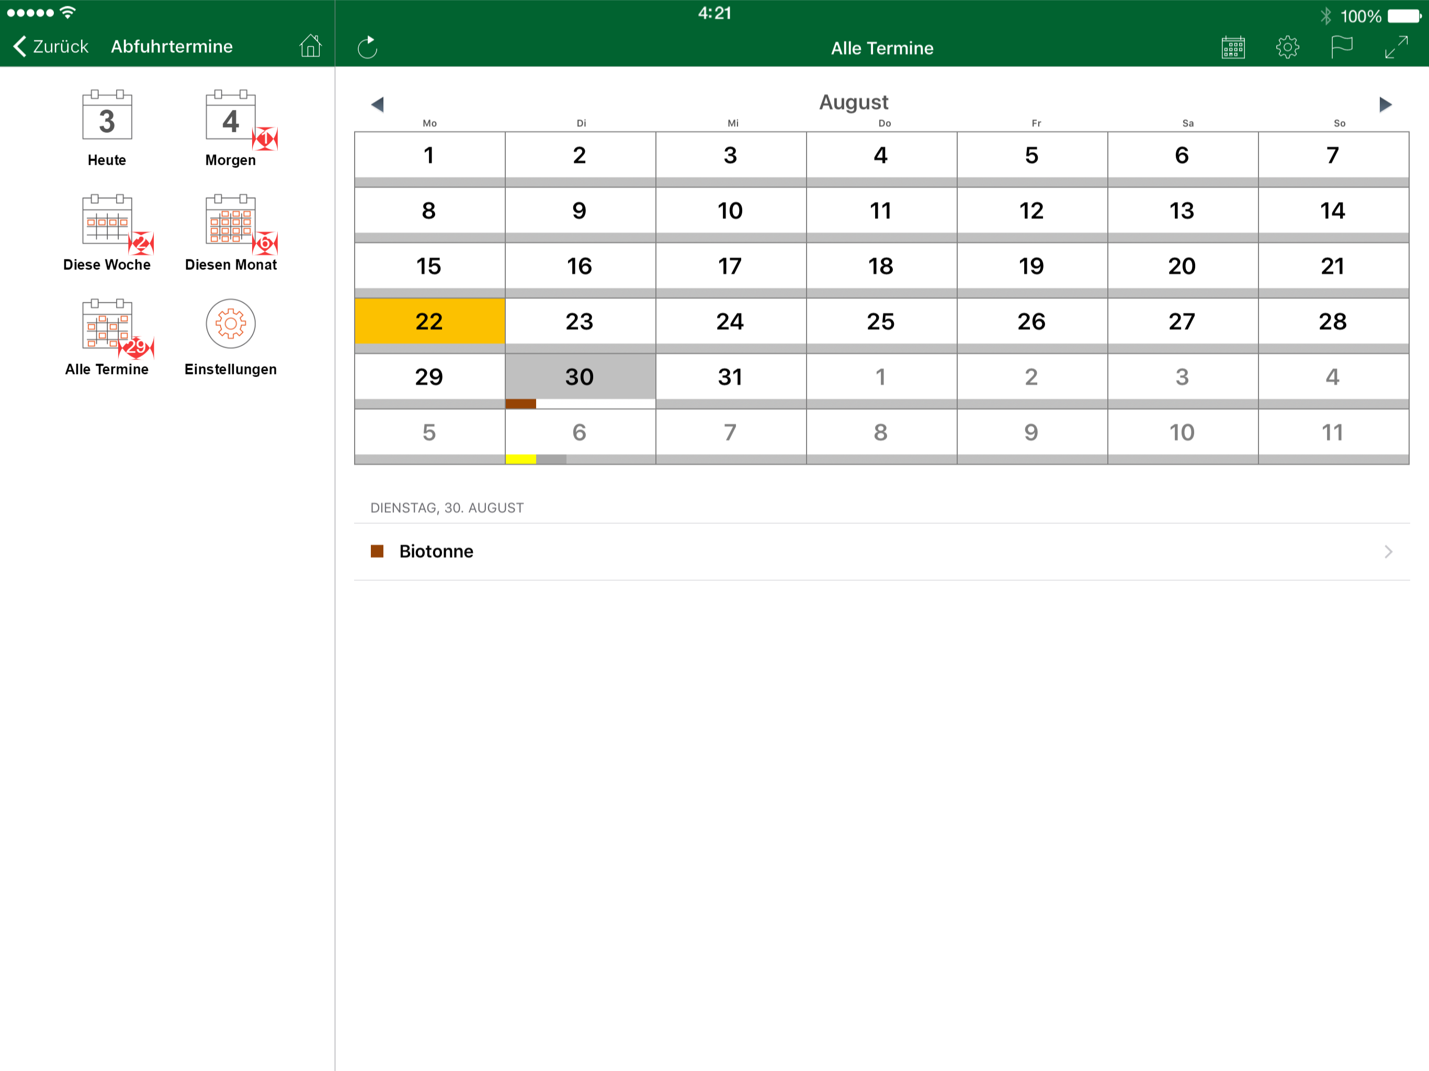Tap the Bluetooth icon in status bar

[1325, 16]
